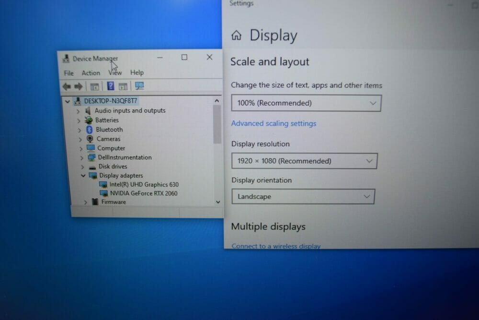Collapse the Display adapters node
The image size is (479, 320).
(x=83, y=176)
